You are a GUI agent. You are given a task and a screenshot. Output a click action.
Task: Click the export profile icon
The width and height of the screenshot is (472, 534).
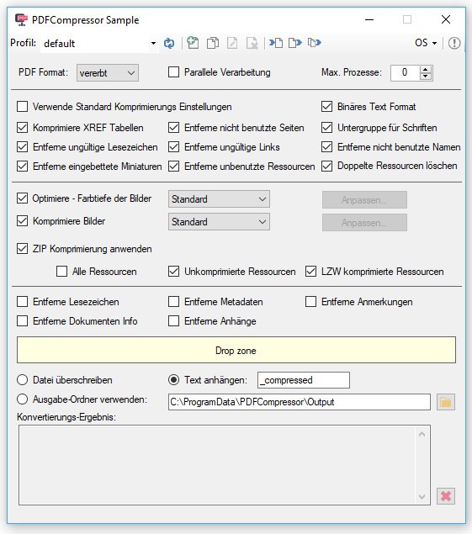pyautogui.click(x=295, y=43)
